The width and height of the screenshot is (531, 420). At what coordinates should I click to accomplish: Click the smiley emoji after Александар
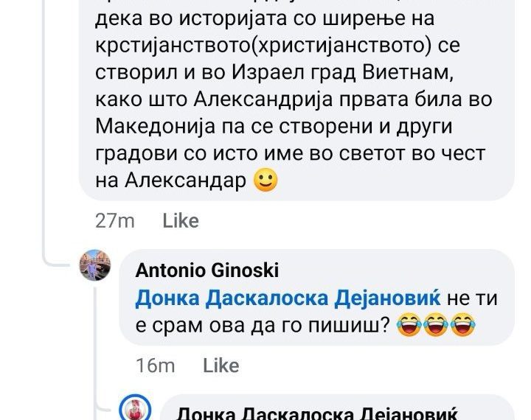click(265, 180)
